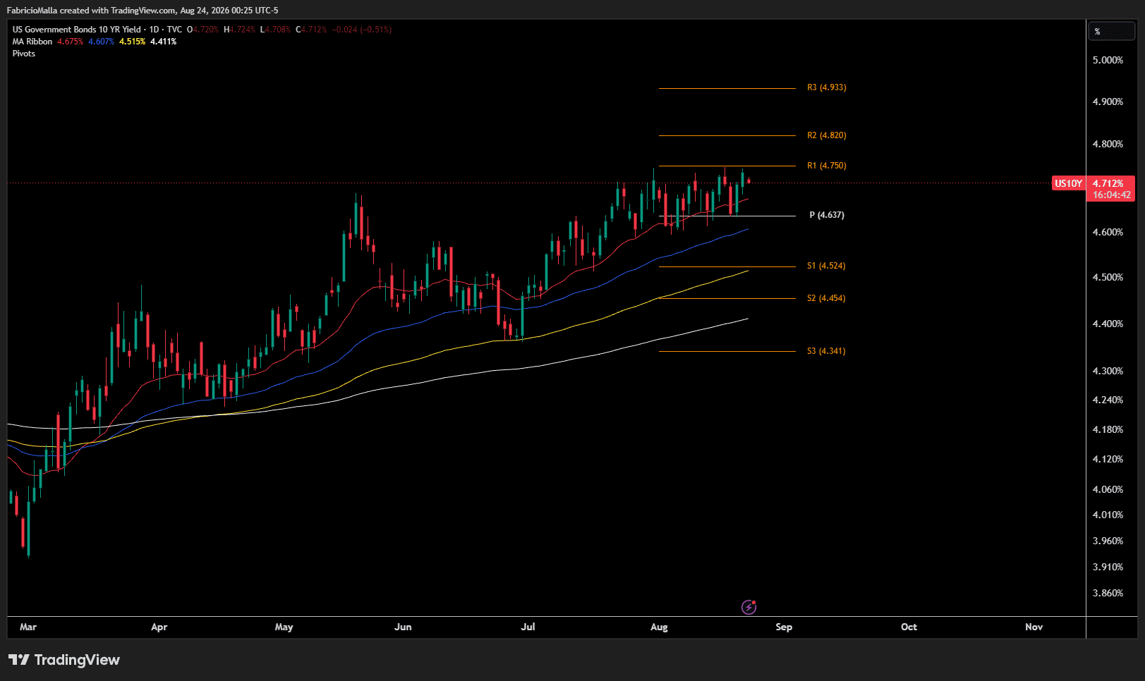Click the 4.500% price axis label

click(x=1108, y=277)
